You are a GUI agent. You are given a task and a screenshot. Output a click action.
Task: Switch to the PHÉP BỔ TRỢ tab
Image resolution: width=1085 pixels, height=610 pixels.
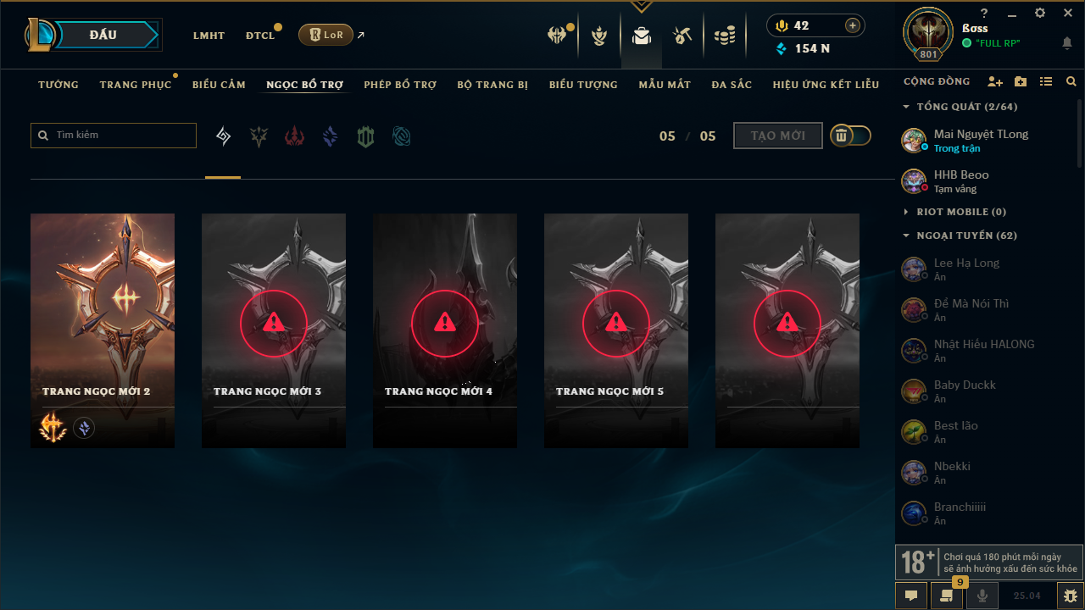pyautogui.click(x=400, y=85)
